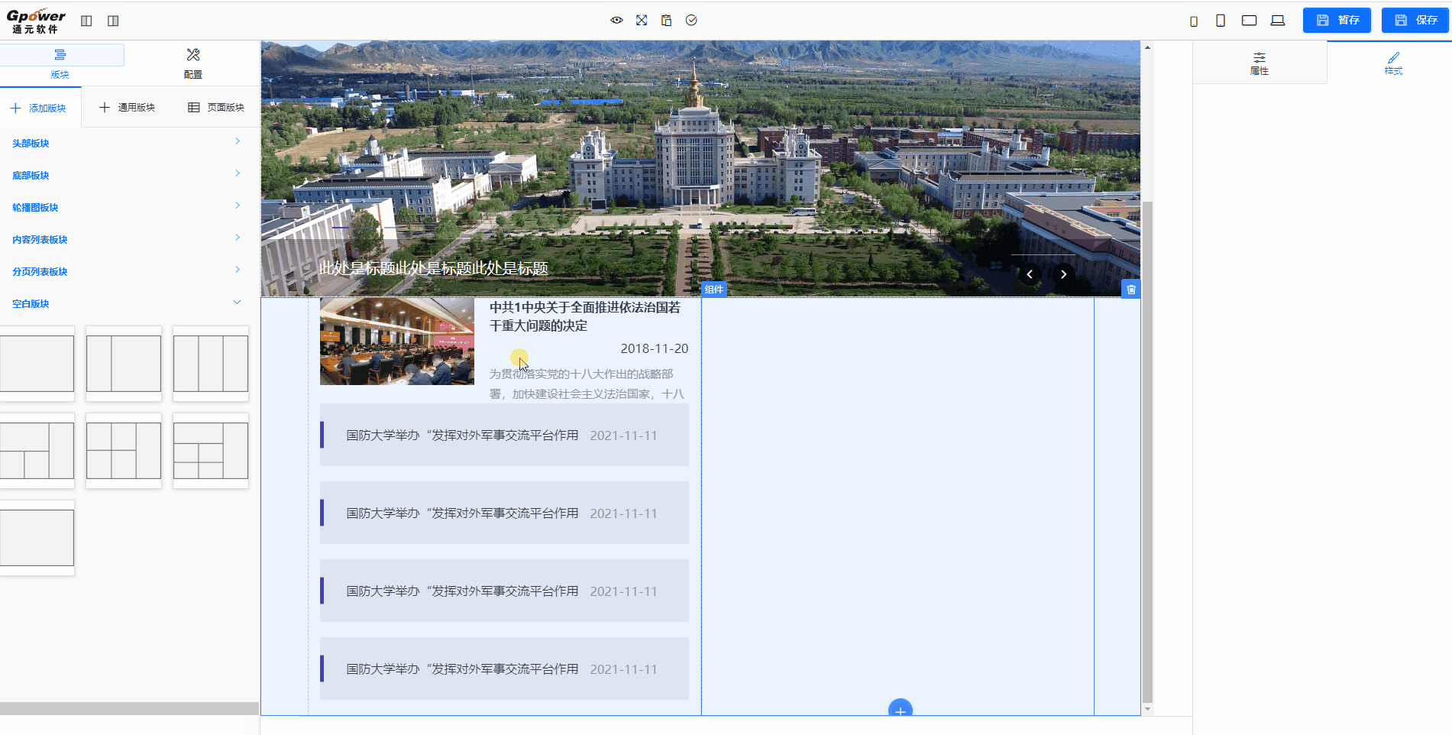1452x735 pixels.
Task: Click the 暂存 button
Action: 1337,21
